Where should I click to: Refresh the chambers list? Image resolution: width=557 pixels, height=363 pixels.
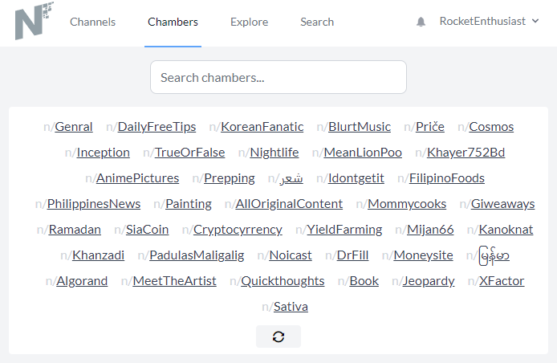[x=278, y=336]
